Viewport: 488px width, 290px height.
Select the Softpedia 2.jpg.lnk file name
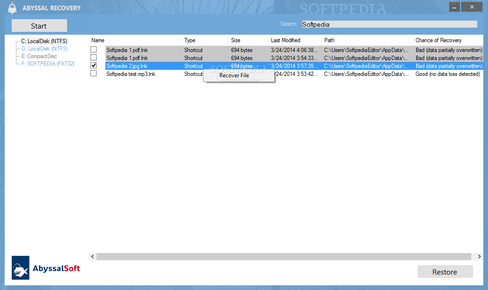click(127, 66)
